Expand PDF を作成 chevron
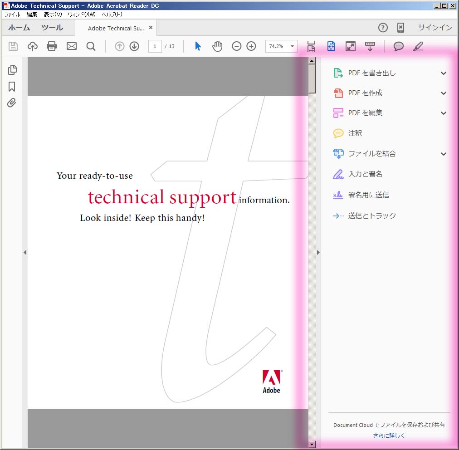 click(x=444, y=93)
